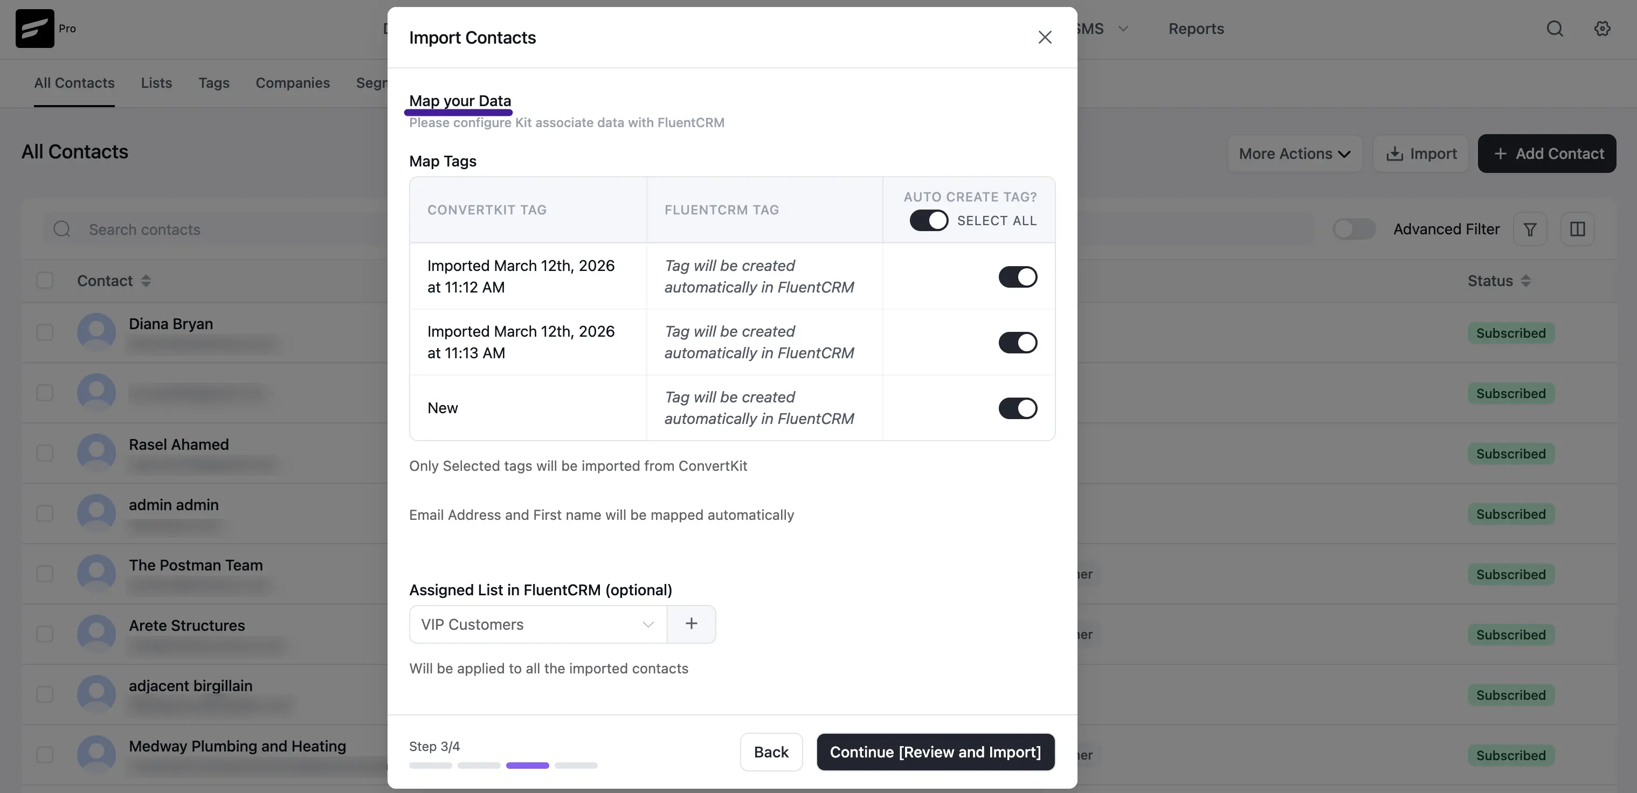The image size is (1637, 793).
Task: Open the column layout icon
Action: click(1577, 229)
